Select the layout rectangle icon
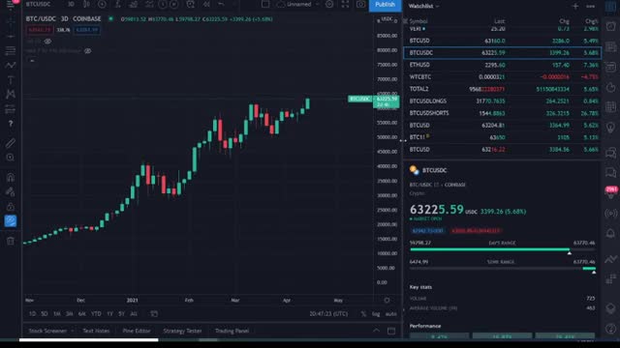The width and height of the screenshot is (620, 348). [x=265, y=4]
